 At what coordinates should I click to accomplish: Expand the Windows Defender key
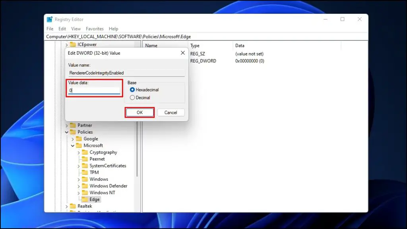[79, 186]
